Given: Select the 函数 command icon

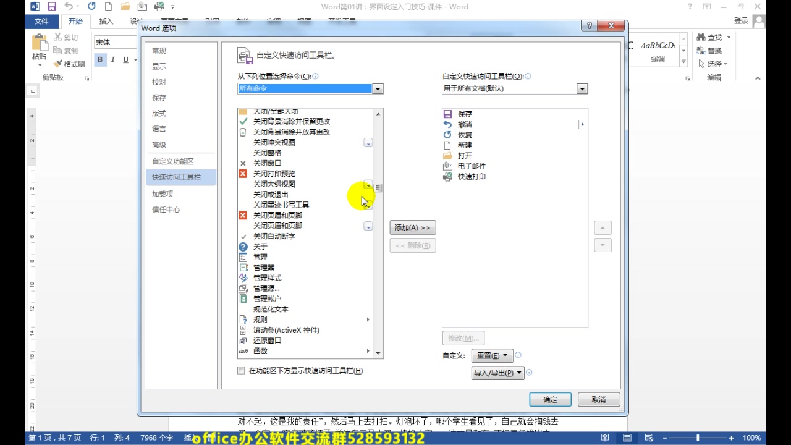Looking at the screenshot, I should pyautogui.click(x=243, y=351).
